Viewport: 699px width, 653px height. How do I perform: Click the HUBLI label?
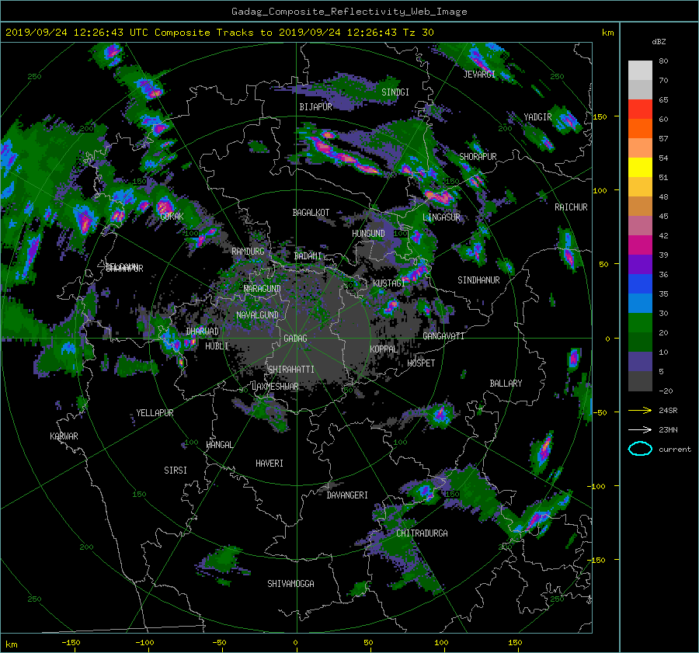click(x=217, y=346)
